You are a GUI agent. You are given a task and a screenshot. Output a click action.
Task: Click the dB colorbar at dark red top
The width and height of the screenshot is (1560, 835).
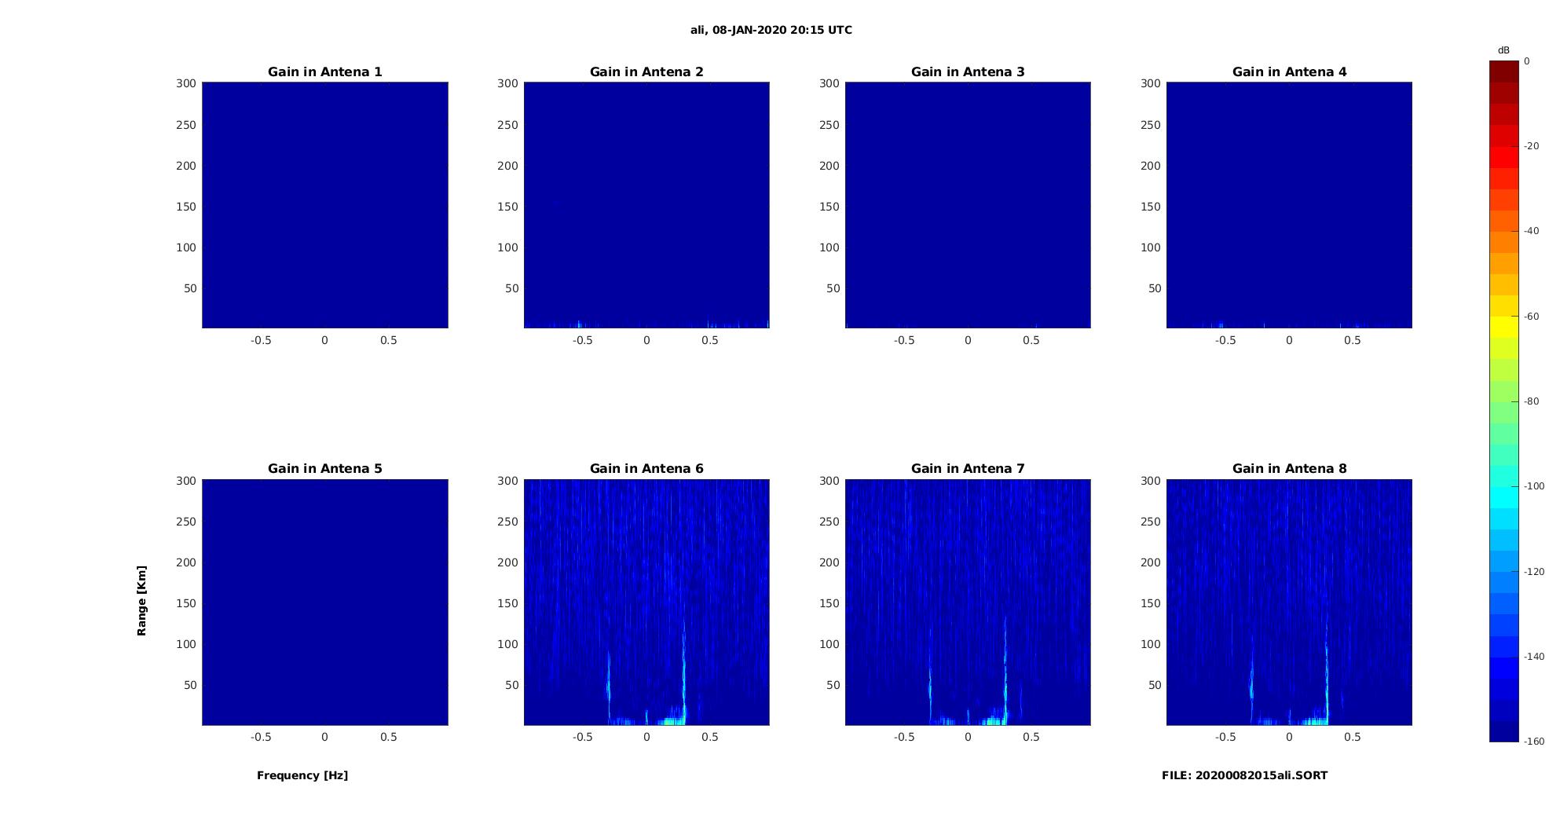point(1504,71)
